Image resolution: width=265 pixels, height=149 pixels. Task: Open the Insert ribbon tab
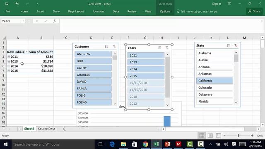[x=41, y=12]
